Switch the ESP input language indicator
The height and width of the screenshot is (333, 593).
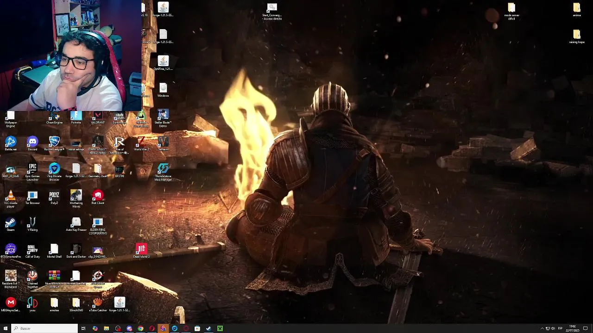[x=561, y=328]
